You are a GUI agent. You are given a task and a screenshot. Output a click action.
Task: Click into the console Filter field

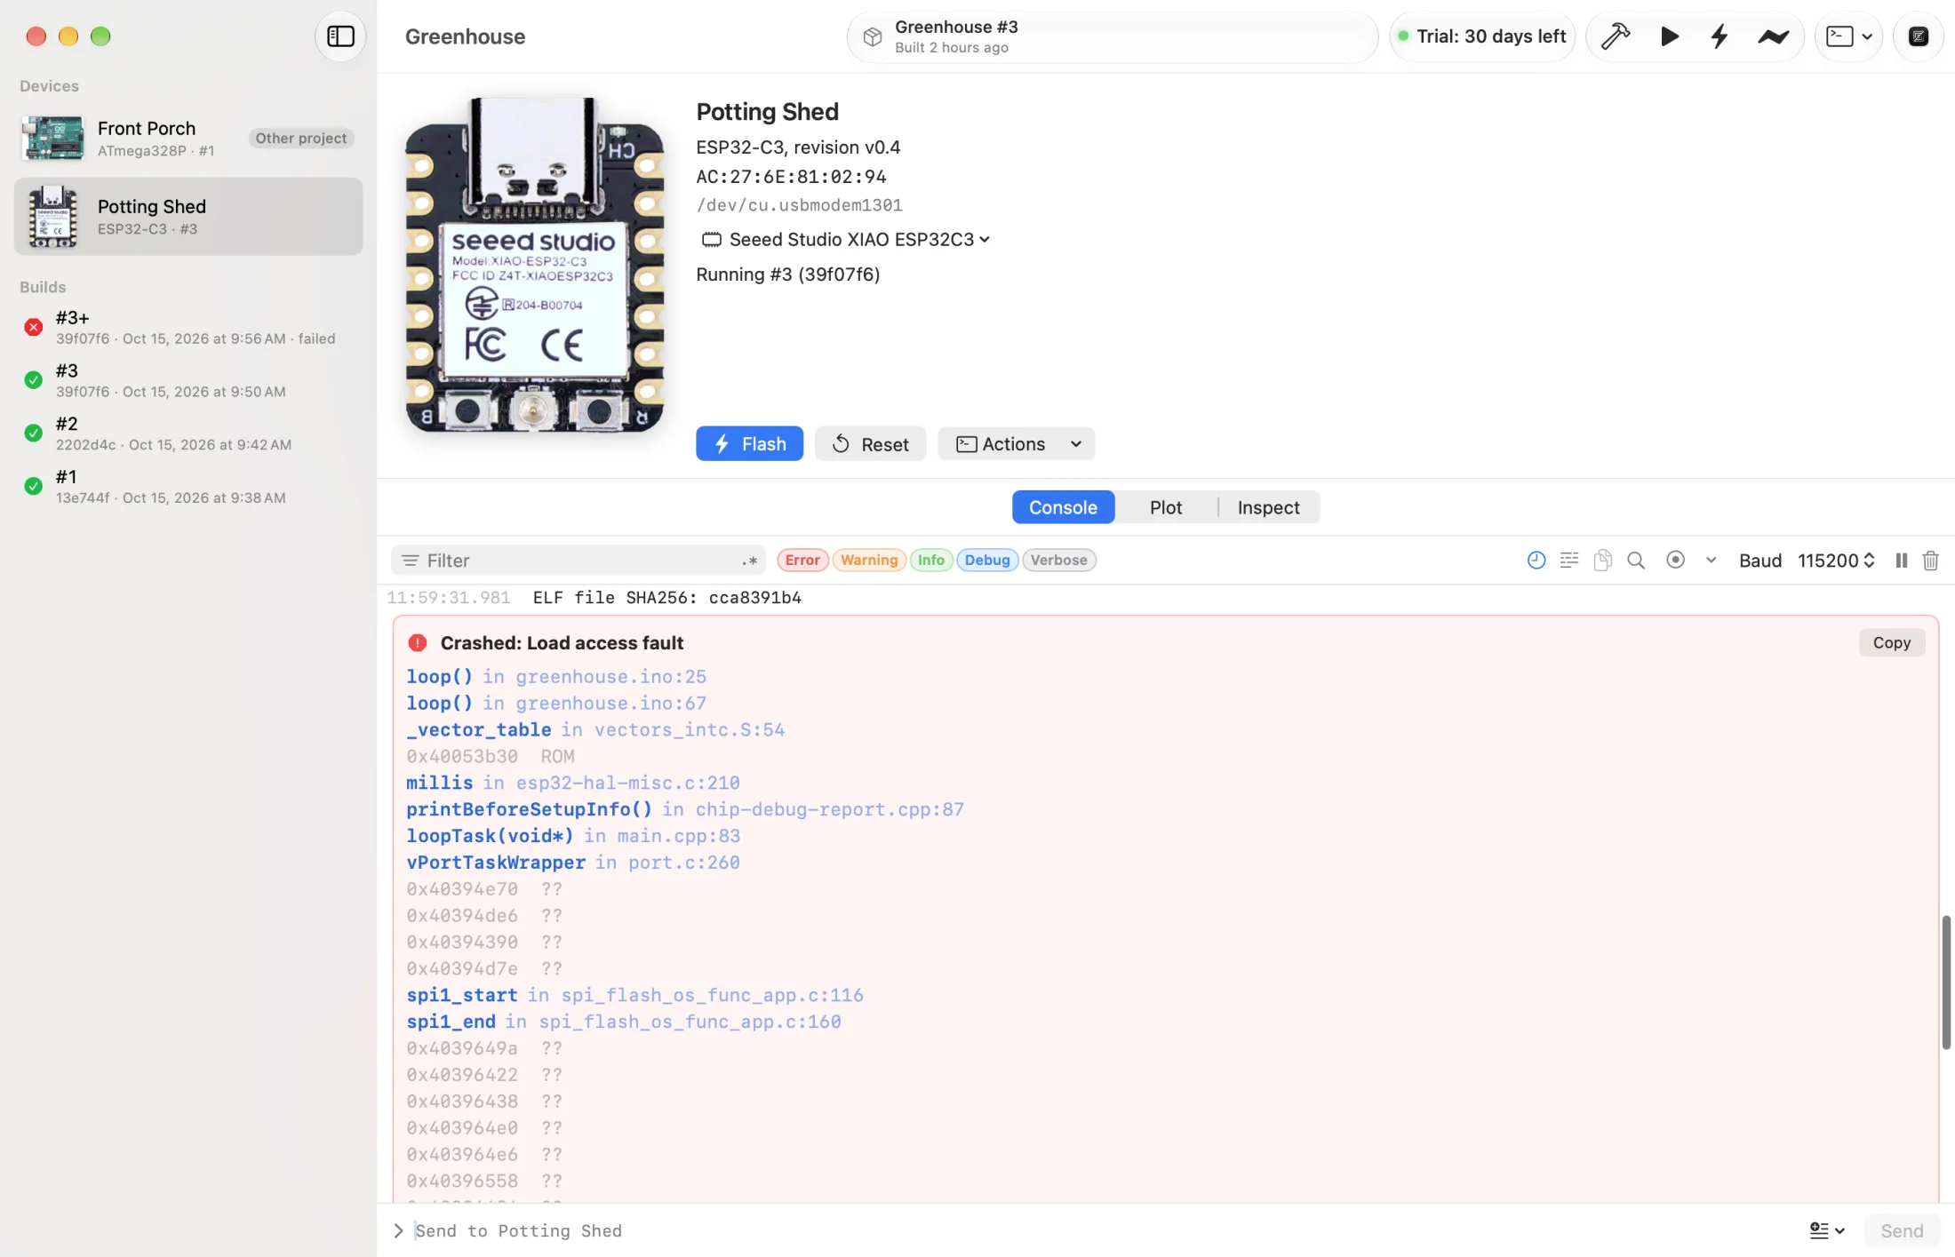point(578,561)
